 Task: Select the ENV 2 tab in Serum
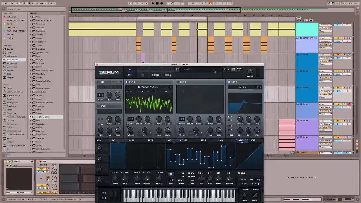pos(132,140)
